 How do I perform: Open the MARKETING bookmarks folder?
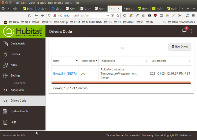pos(92,22)
